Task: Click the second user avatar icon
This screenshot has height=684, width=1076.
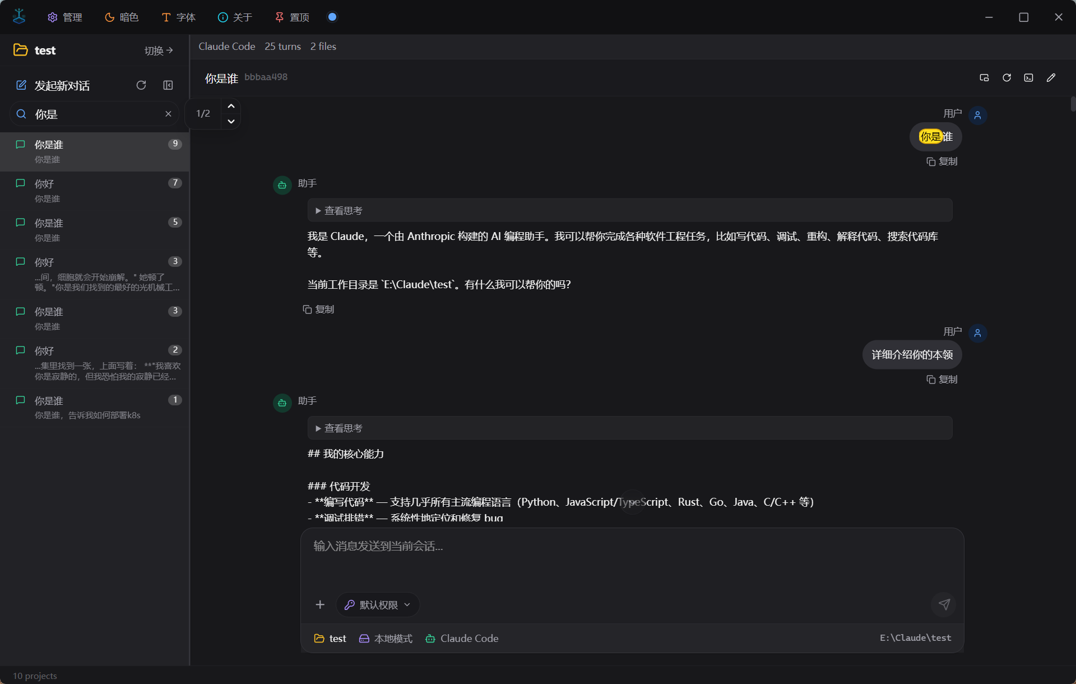Action: coord(977,334)
